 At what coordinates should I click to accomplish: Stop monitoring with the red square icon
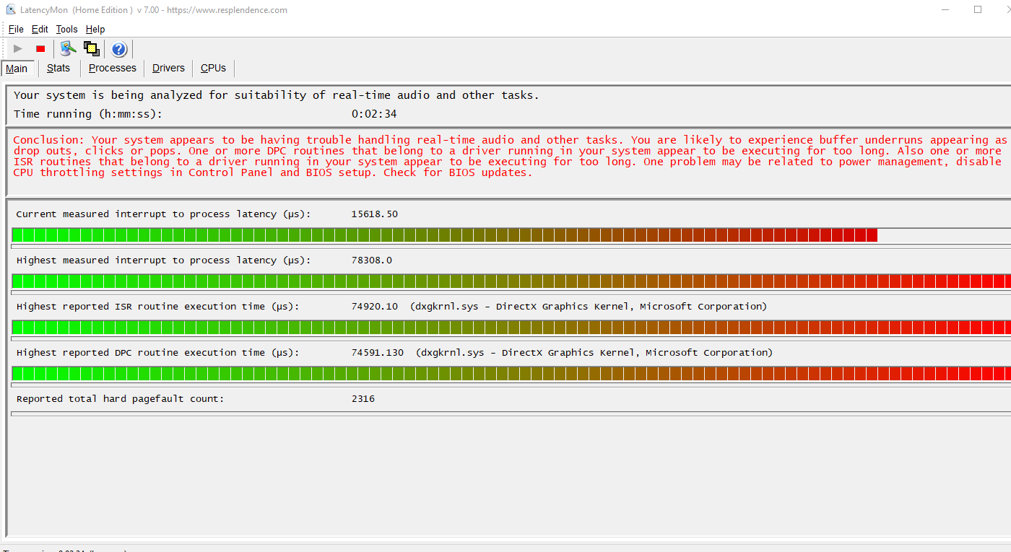point(40,49)
